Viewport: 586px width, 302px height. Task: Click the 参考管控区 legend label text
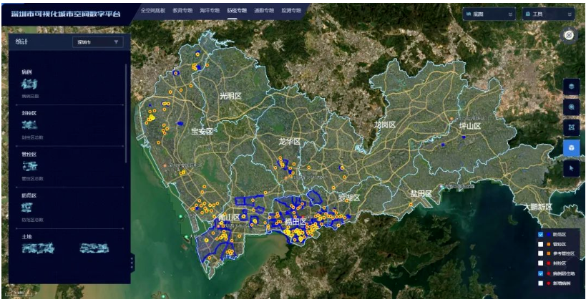click(564, 254)
